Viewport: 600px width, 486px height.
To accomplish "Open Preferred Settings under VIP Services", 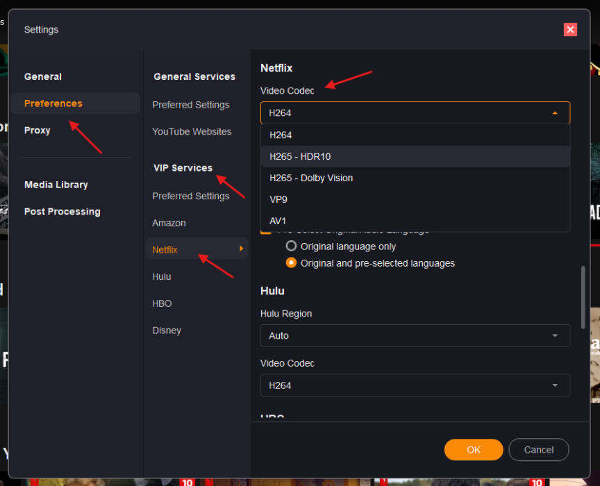I will (x=190, y=196).
